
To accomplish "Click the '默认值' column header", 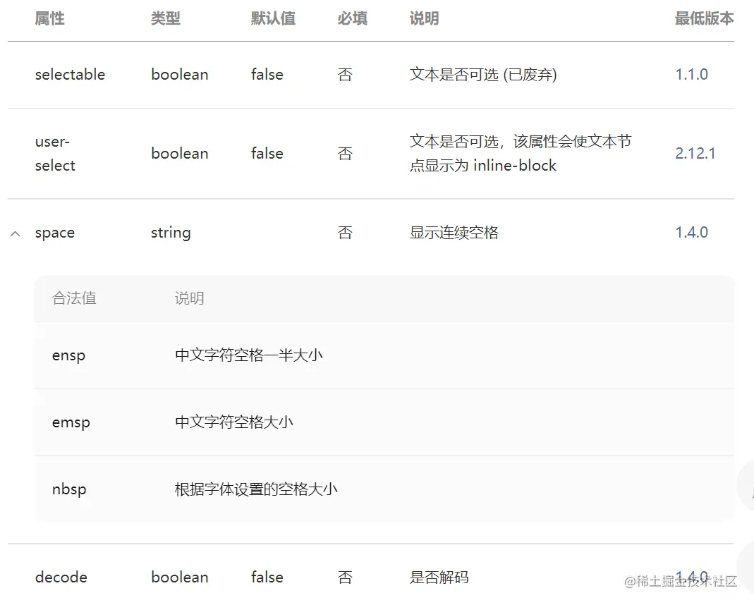I will pyautogui.click(x=273, y=18).
